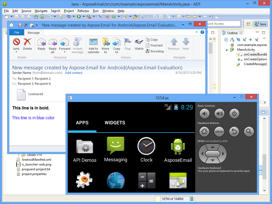
Task: Open the Calculator app icon in emulator
Action: pos(147,180)
